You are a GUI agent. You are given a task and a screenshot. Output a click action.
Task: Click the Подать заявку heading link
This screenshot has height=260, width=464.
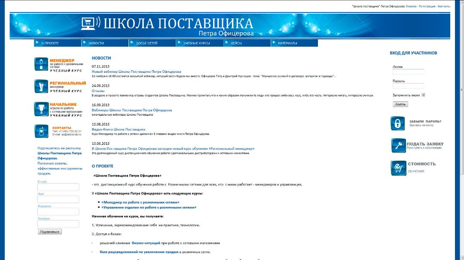coord(425,144)
